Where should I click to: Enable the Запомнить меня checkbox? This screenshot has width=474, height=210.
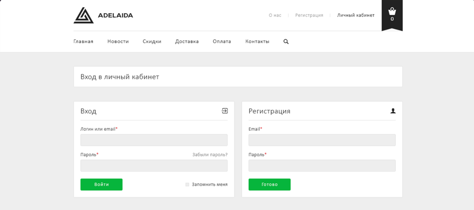pyautogui.click(x=187, y=185)
